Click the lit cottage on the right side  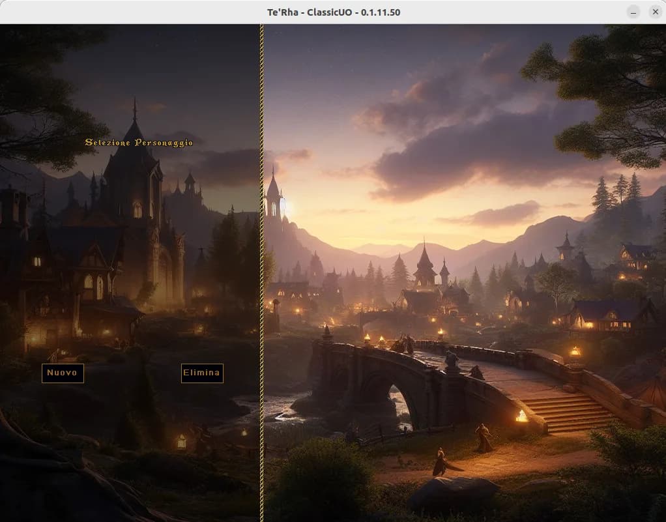609,315
